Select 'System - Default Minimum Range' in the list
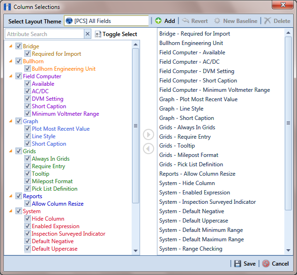 coord(201,230)
